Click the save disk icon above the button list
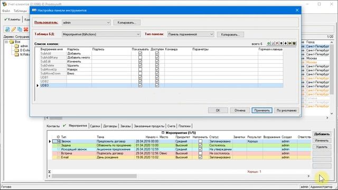Viewport: 338px width, 190px height. pos(294,43)
